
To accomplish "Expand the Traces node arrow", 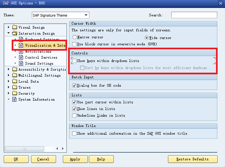I will pos(9,87).
